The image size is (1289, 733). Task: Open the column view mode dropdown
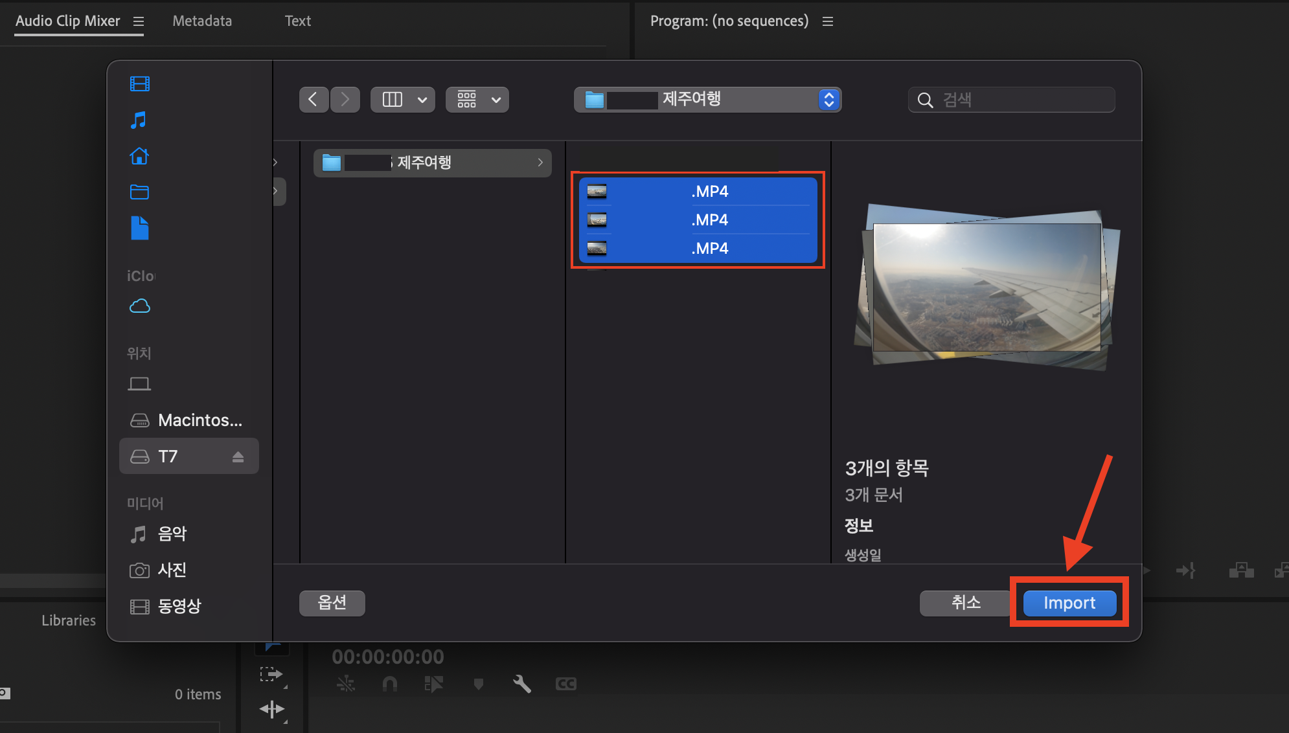[422, 100]
